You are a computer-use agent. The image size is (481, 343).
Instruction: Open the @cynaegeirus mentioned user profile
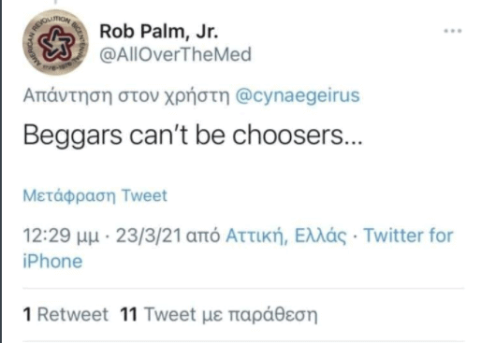click(298, 96)
